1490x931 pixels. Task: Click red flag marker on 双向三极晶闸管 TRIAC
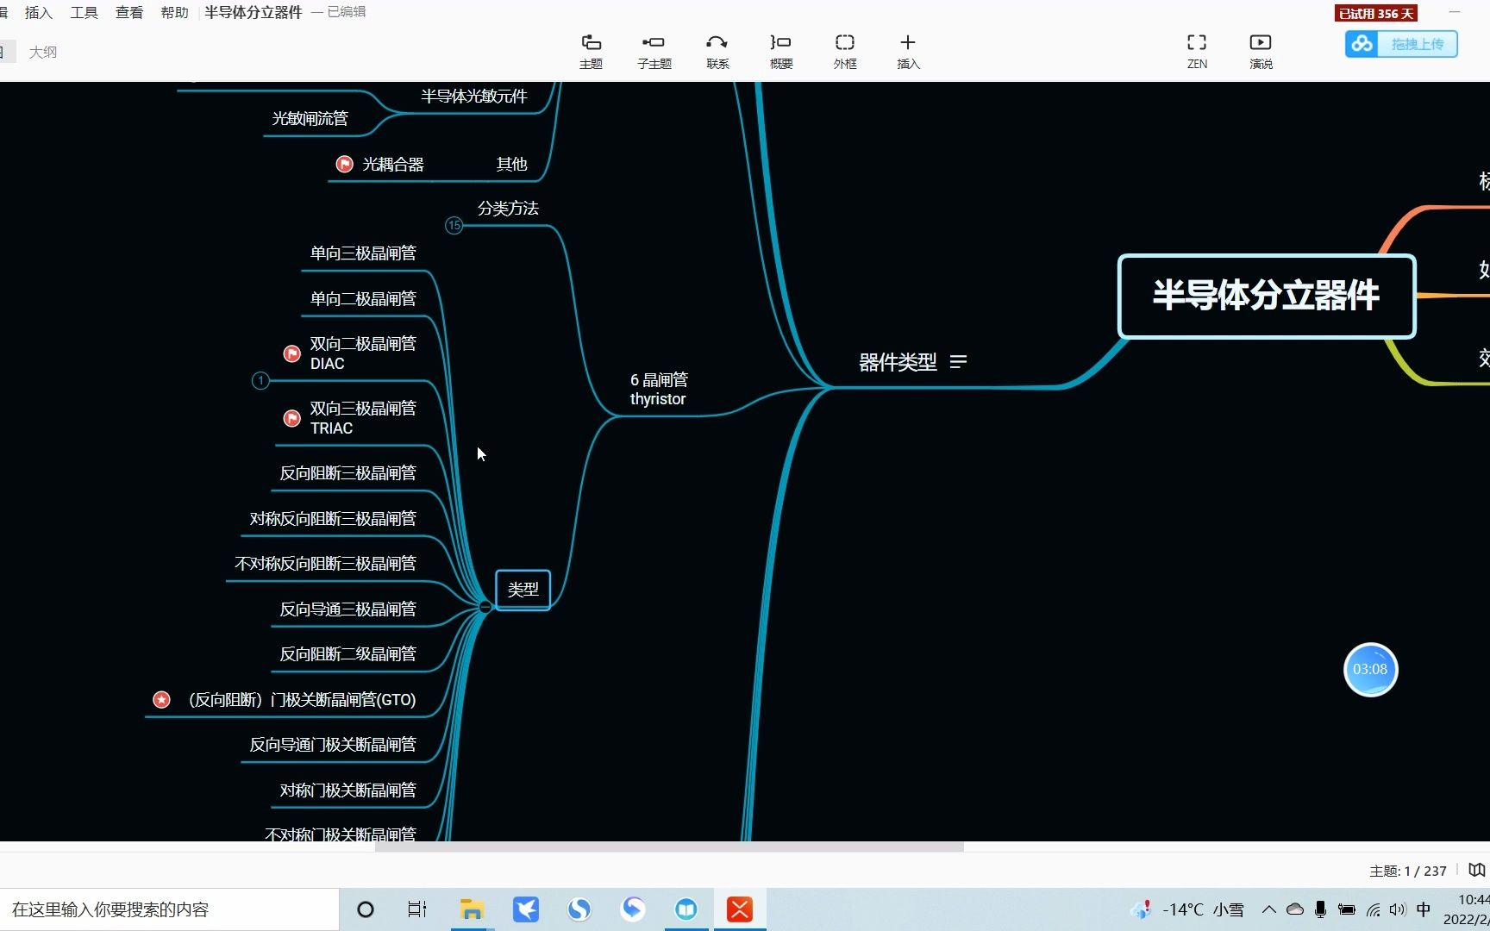(292, 418)
